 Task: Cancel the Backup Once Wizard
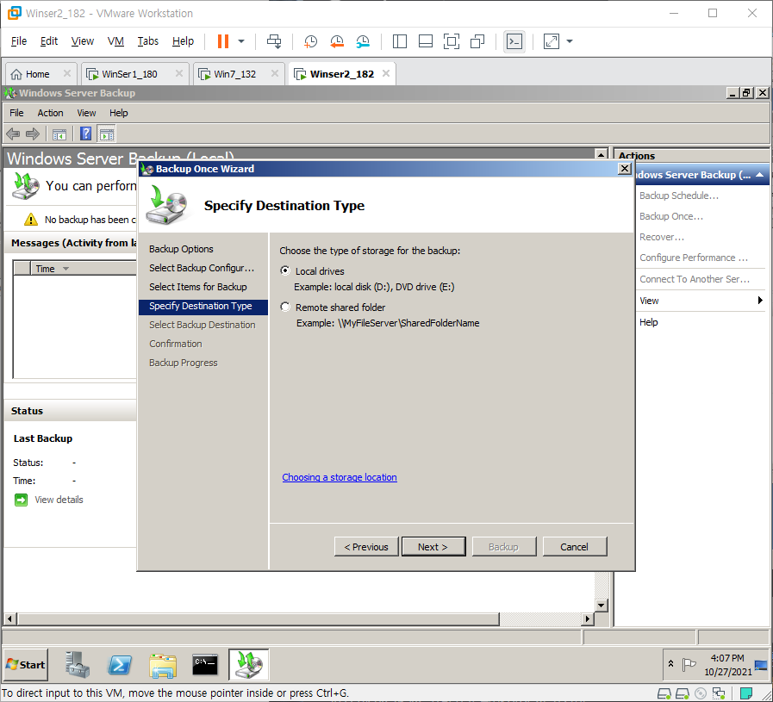pyautogui.click(x=574, y=546)
